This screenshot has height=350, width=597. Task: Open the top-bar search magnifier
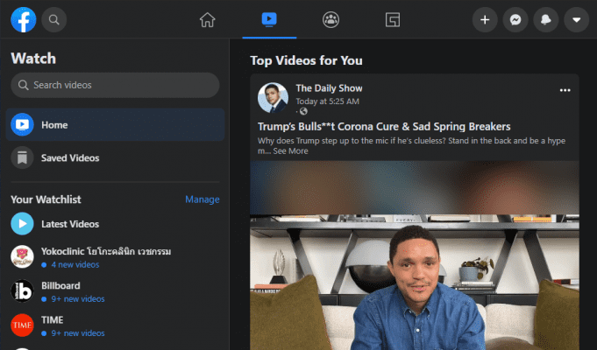tap(54, 19)
